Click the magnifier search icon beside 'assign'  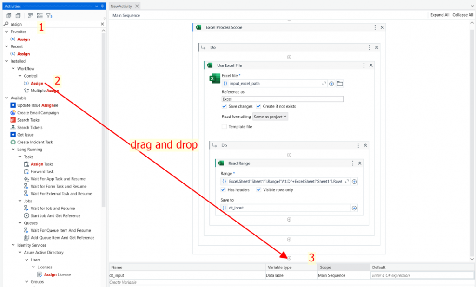(x=6, y=24)
